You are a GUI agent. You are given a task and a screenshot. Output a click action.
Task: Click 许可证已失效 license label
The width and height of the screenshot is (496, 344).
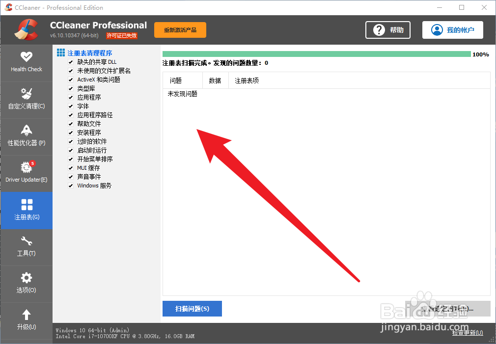(122, 35)
